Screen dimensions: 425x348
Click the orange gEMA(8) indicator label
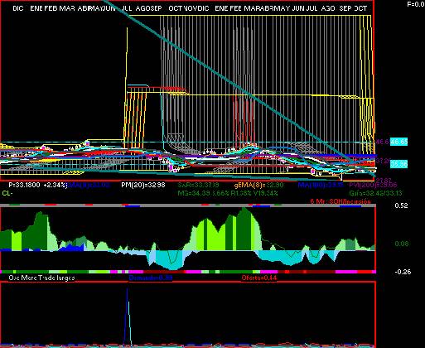coord(258,185)
